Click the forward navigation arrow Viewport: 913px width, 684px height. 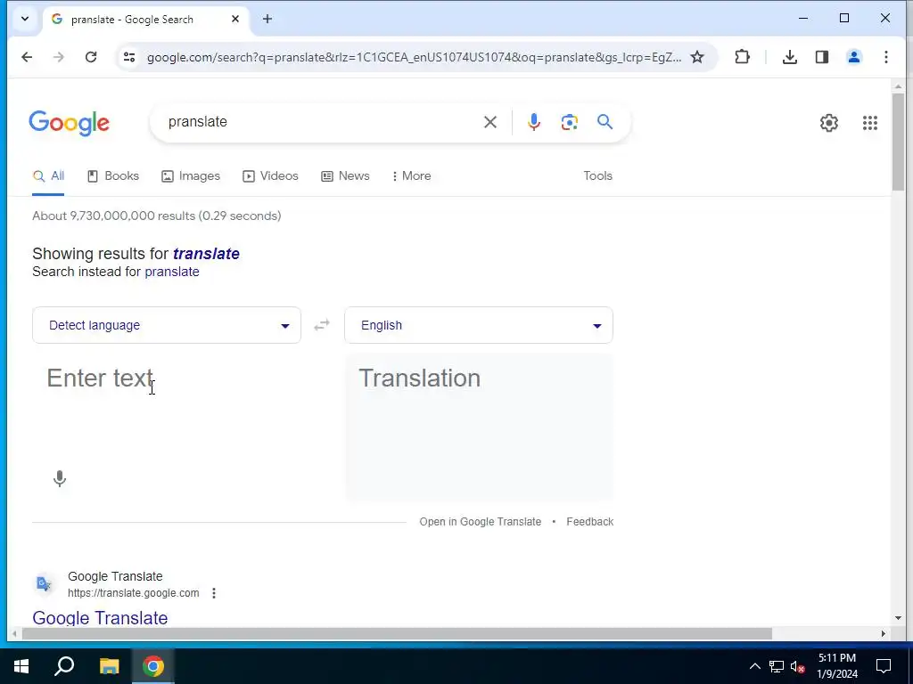[x=59, y=57]
